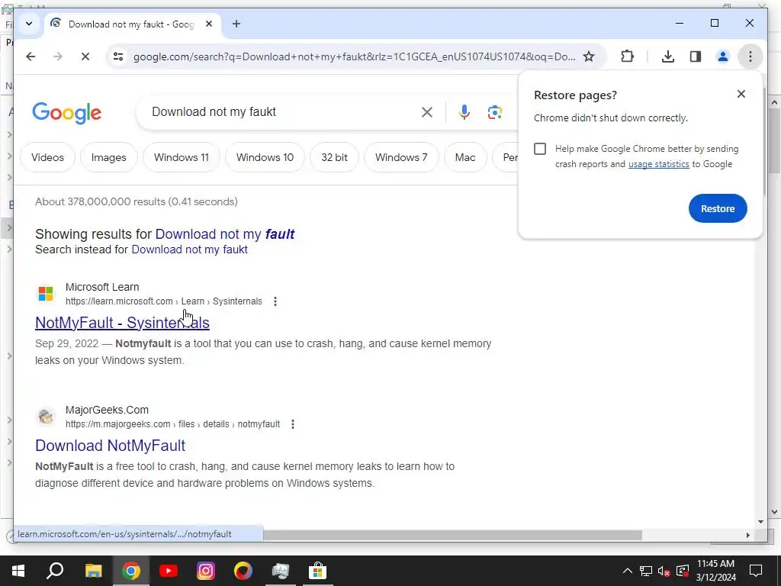The height and width of the screenshot is (586, 781).
Task: Open the side panel icon
Action: tap(696, 56)
